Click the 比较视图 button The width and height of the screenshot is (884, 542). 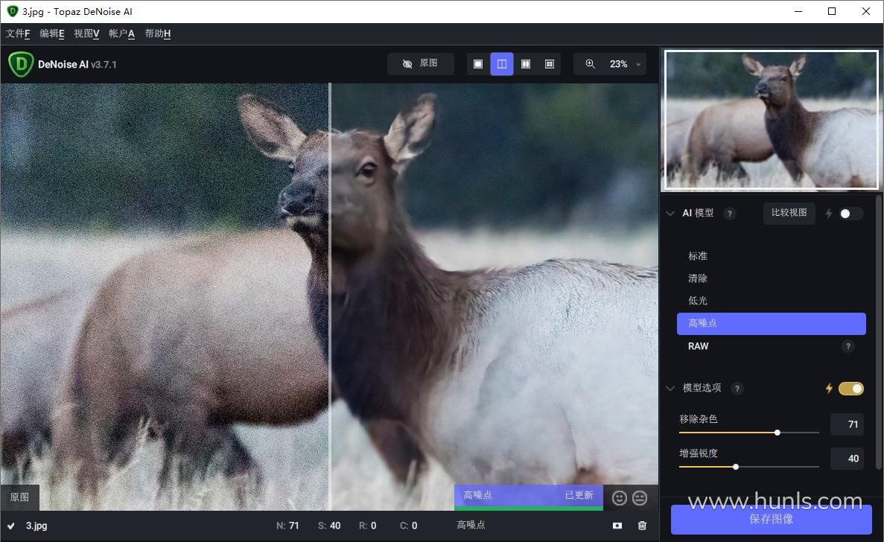tap(789, 213)
